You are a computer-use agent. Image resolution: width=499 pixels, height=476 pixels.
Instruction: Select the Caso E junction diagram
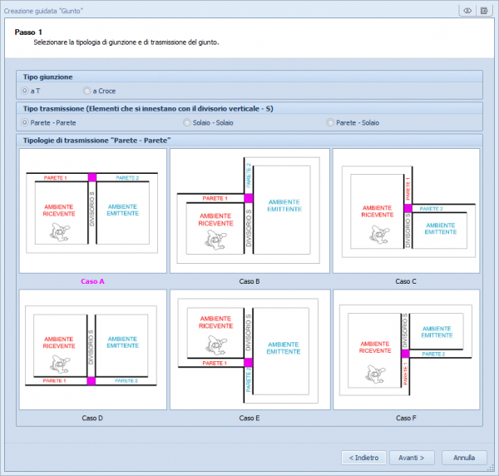[250, 350]
